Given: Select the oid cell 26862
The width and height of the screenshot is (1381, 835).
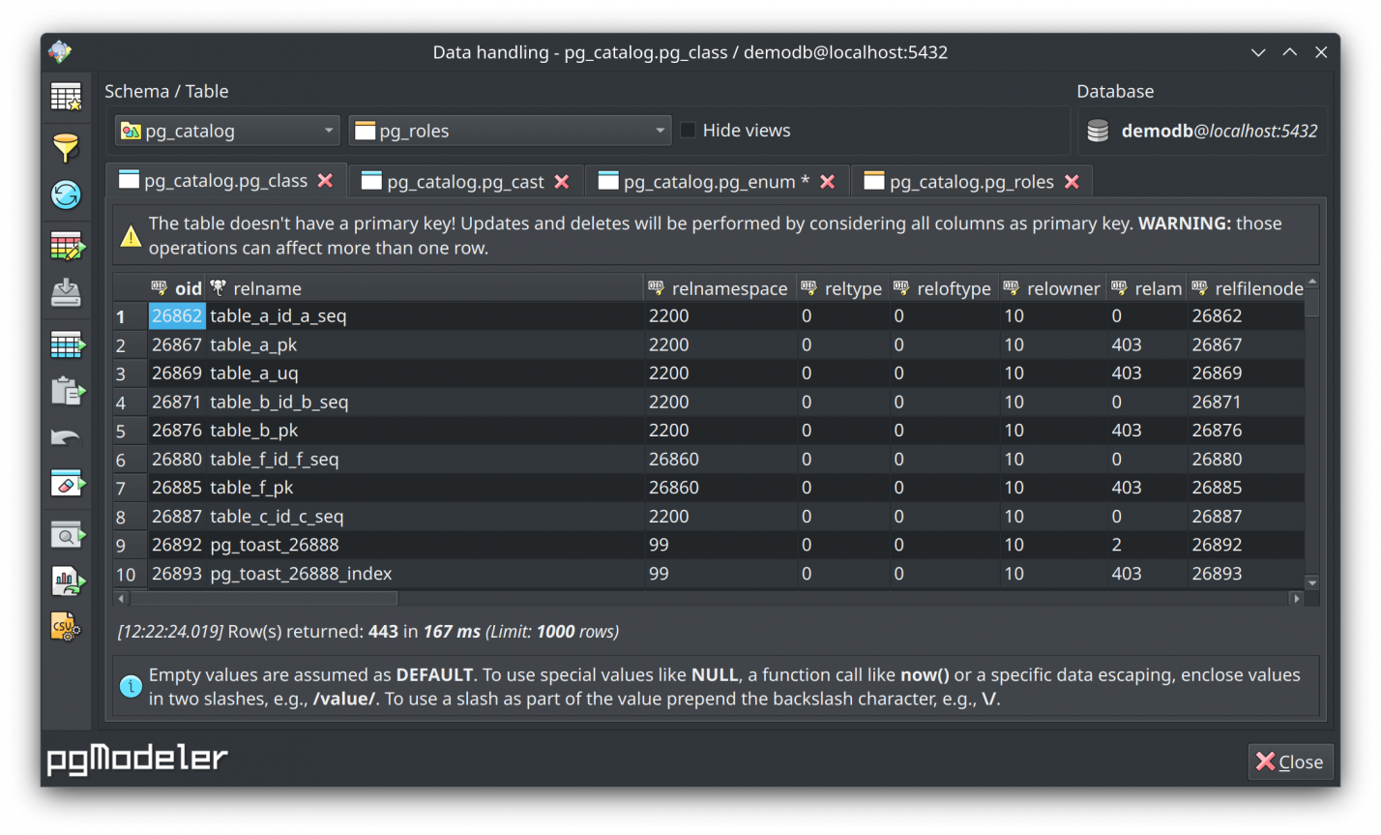Looking at the screenshot, I should [177, 316].
